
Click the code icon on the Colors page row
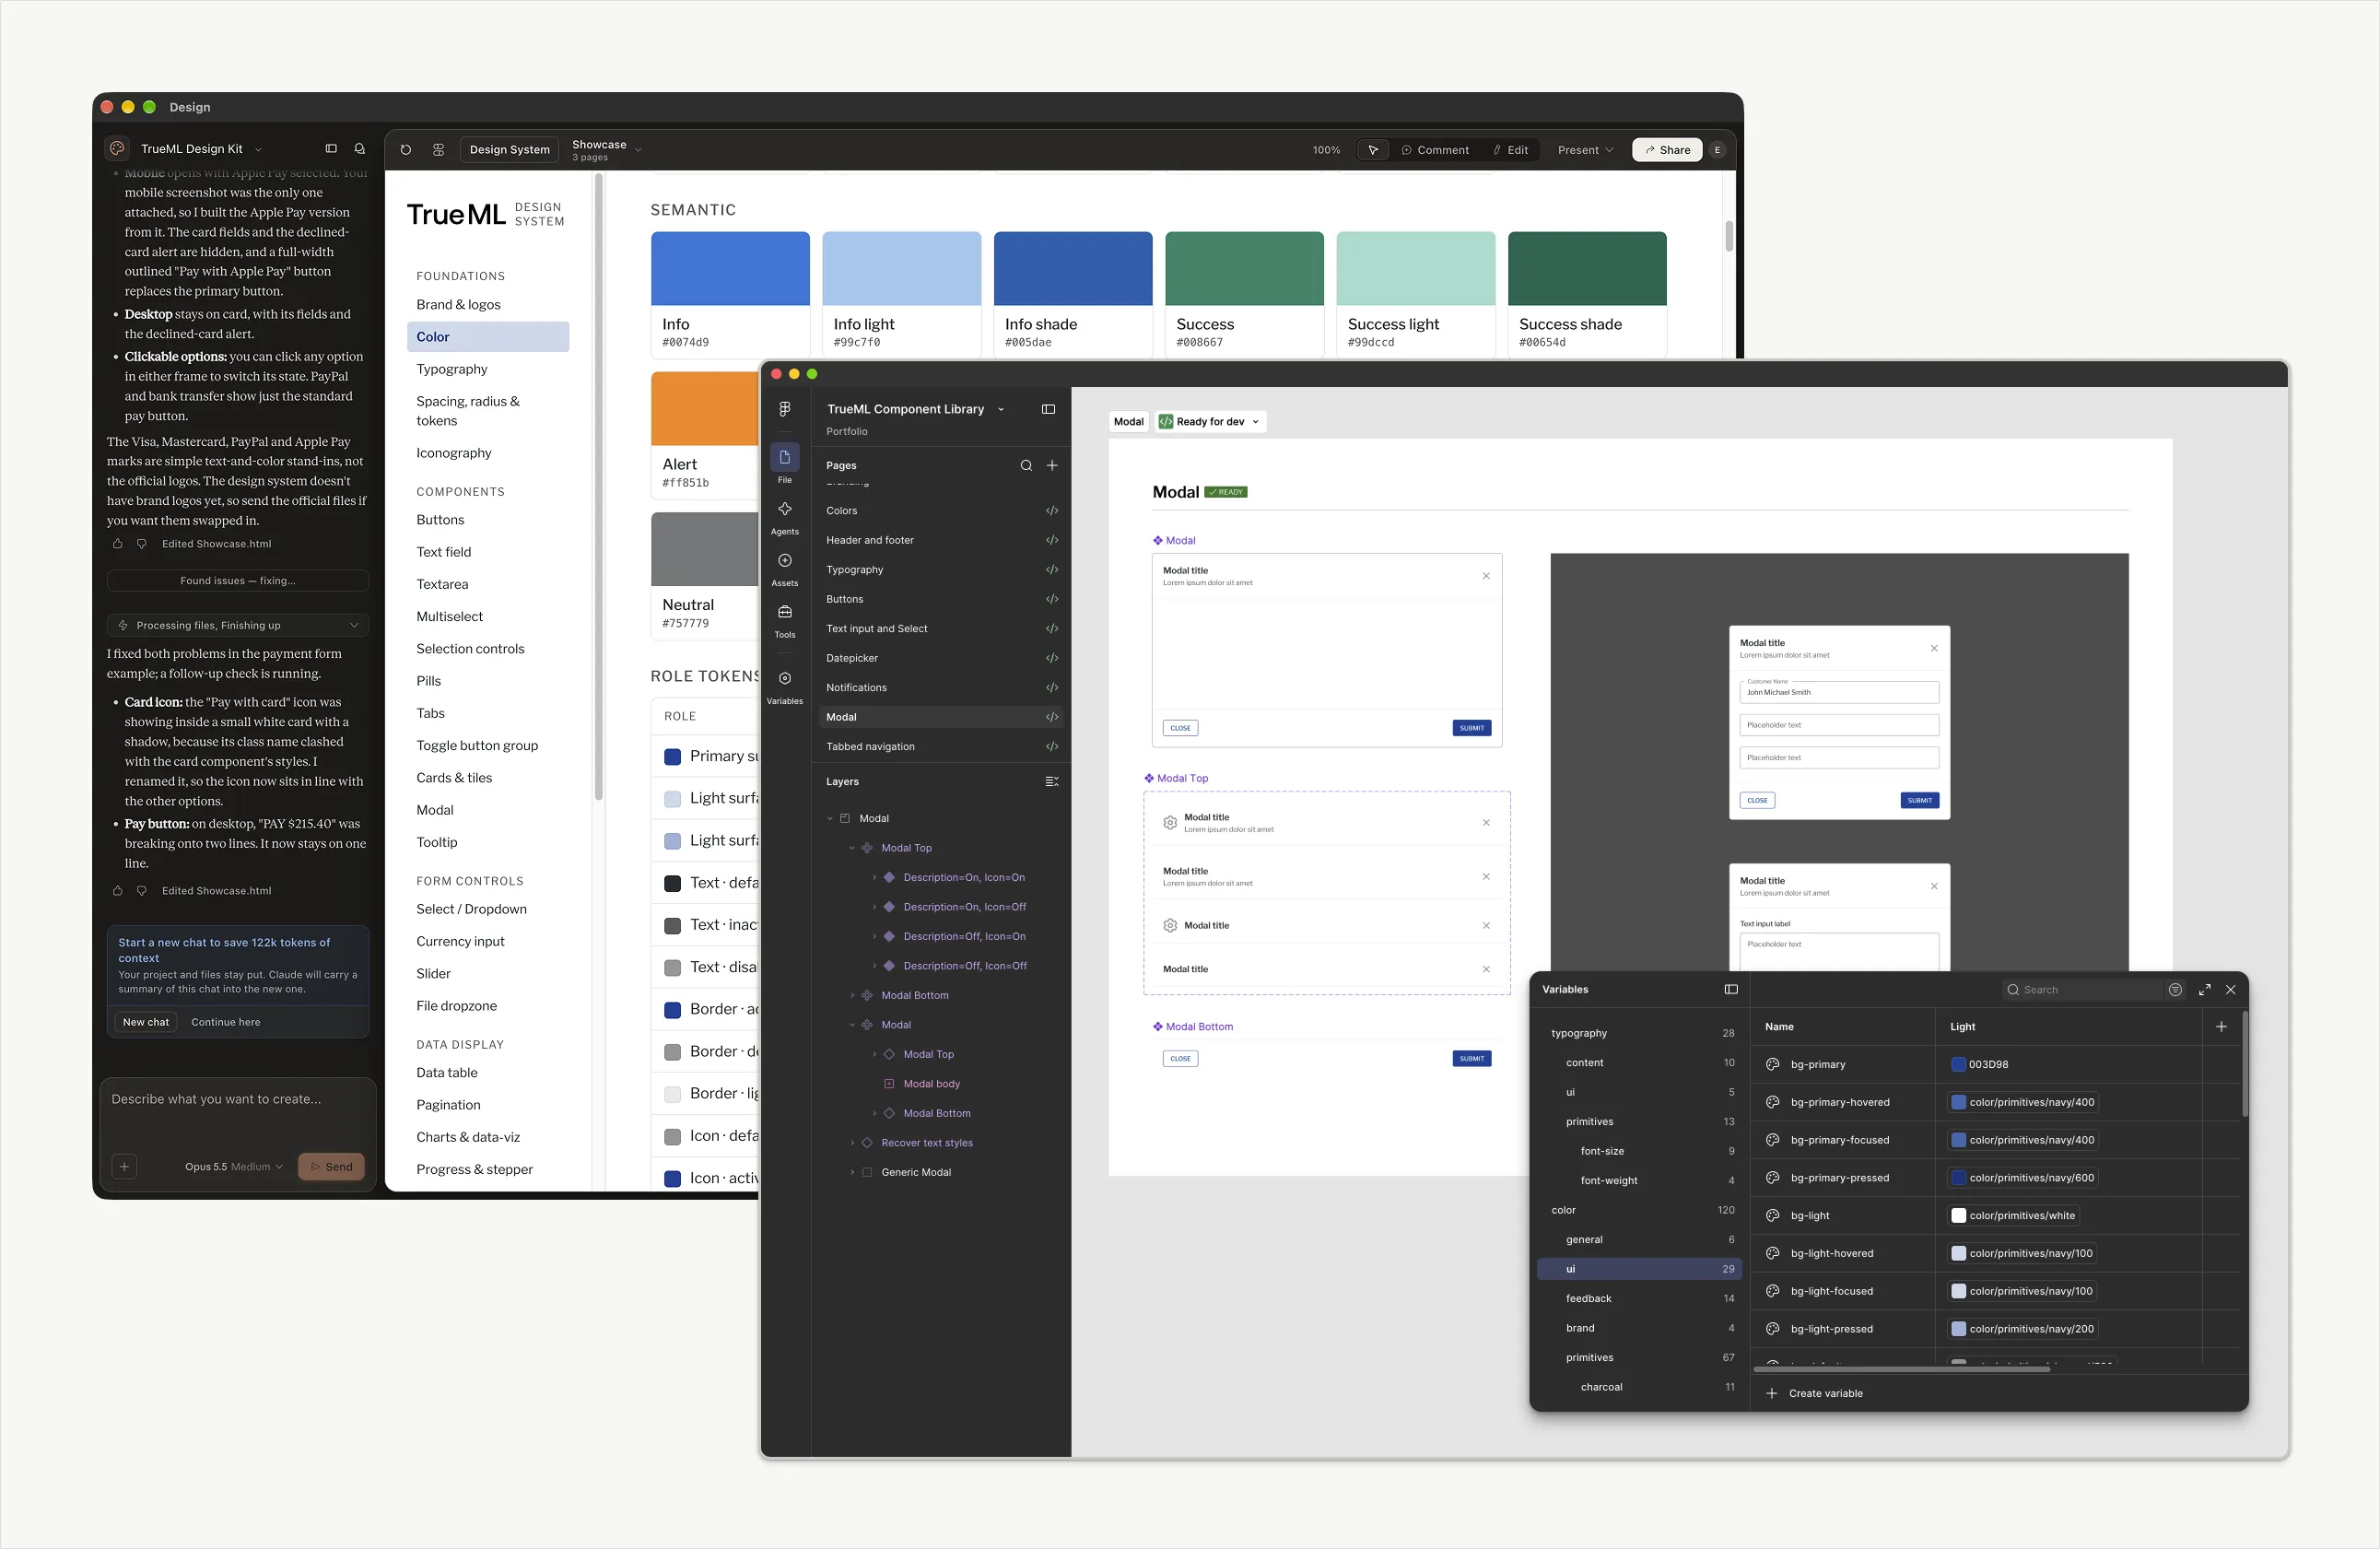[1052, 510]
